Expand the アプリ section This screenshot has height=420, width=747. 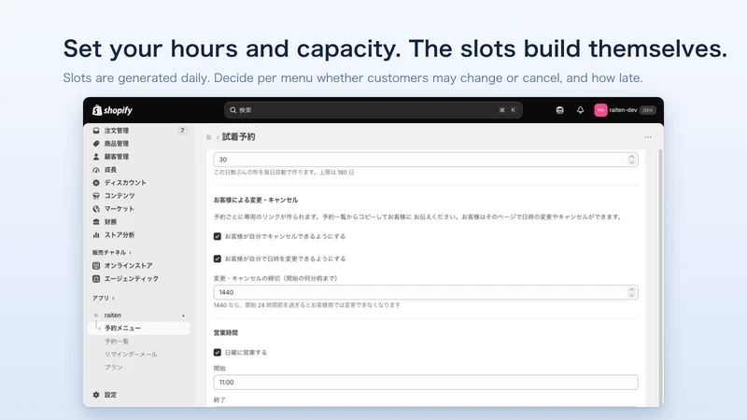coord(104,298)
